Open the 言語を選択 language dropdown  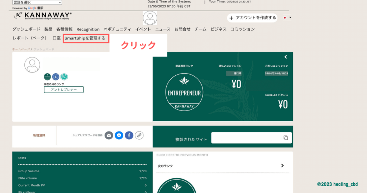(x=37, y=3)
